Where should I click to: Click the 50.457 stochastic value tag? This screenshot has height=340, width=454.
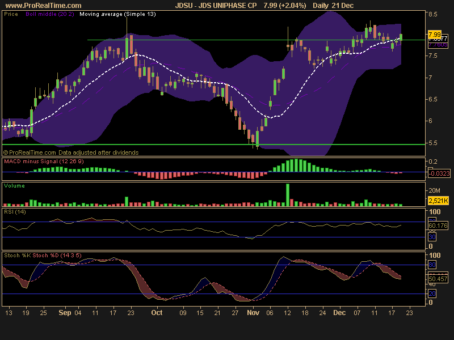(x=438, y=279)
